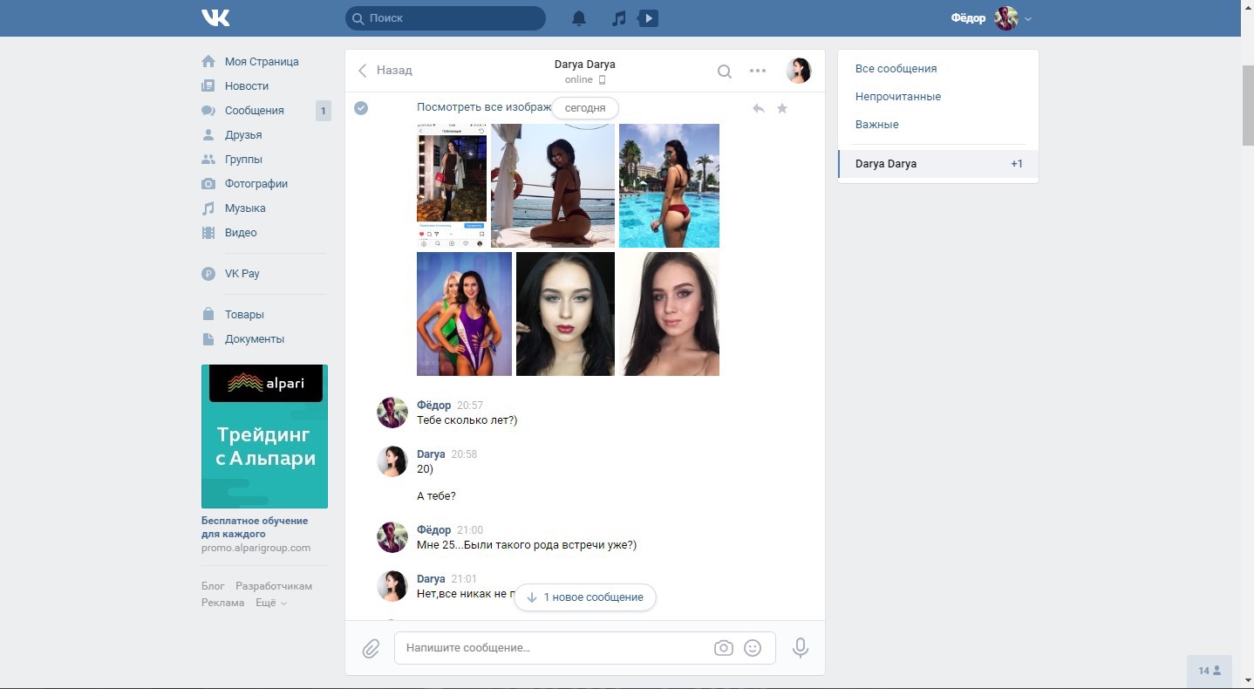This screenshot has height=689, width=1254.
Task: Click the people icon beside Группы
Action: 208,160
